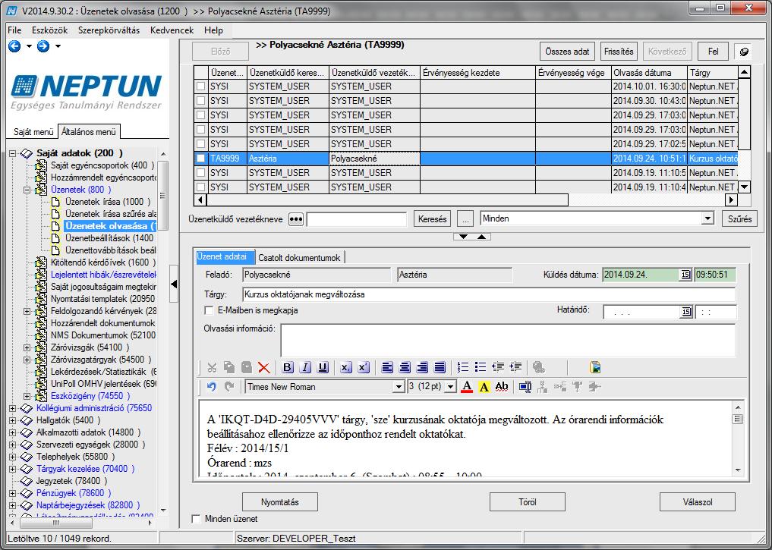Click the spell check Ab icon

pos(502,387)
